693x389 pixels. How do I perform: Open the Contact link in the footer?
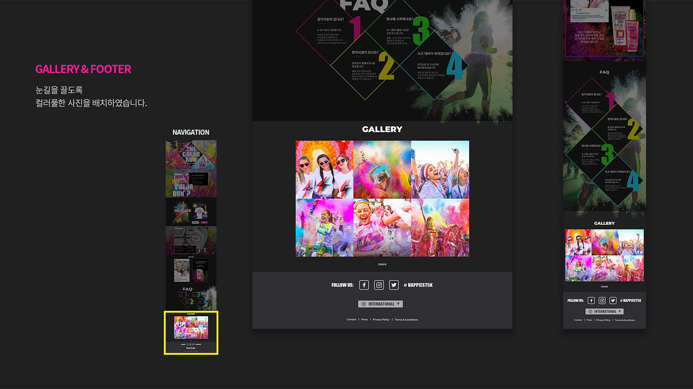(351, 319)
